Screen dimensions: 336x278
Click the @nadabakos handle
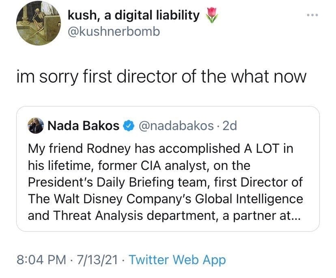[176, 126]
